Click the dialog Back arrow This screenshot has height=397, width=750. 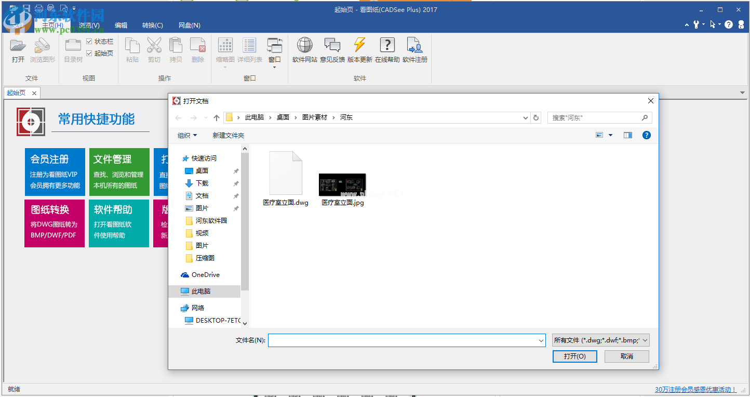179,118
